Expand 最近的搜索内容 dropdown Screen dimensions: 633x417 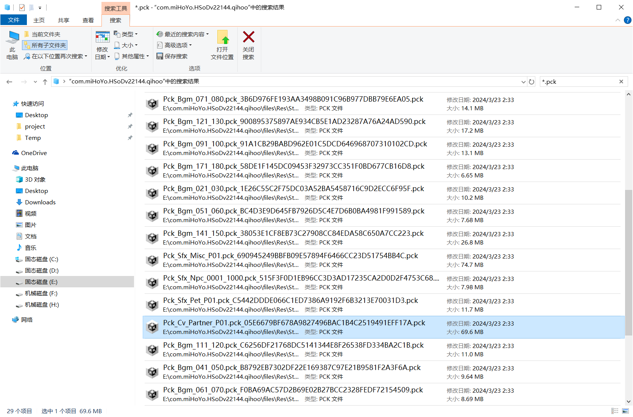(x=183, y=34)
